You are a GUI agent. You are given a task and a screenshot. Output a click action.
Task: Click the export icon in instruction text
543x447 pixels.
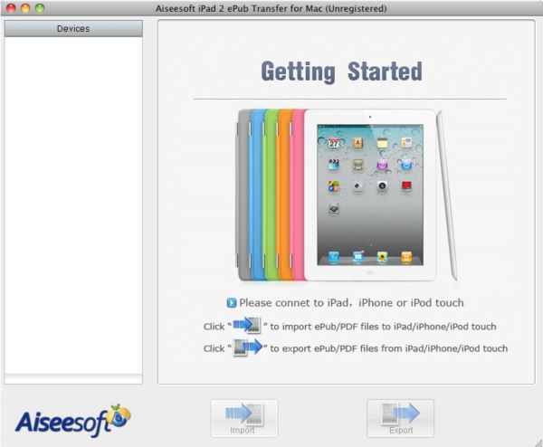pyautogui.click(x=248, y=347)
